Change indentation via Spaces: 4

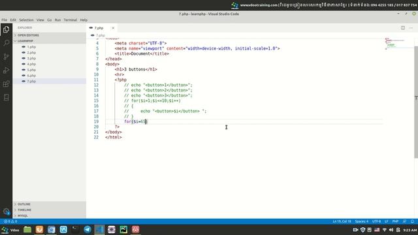tap(361, 221)
